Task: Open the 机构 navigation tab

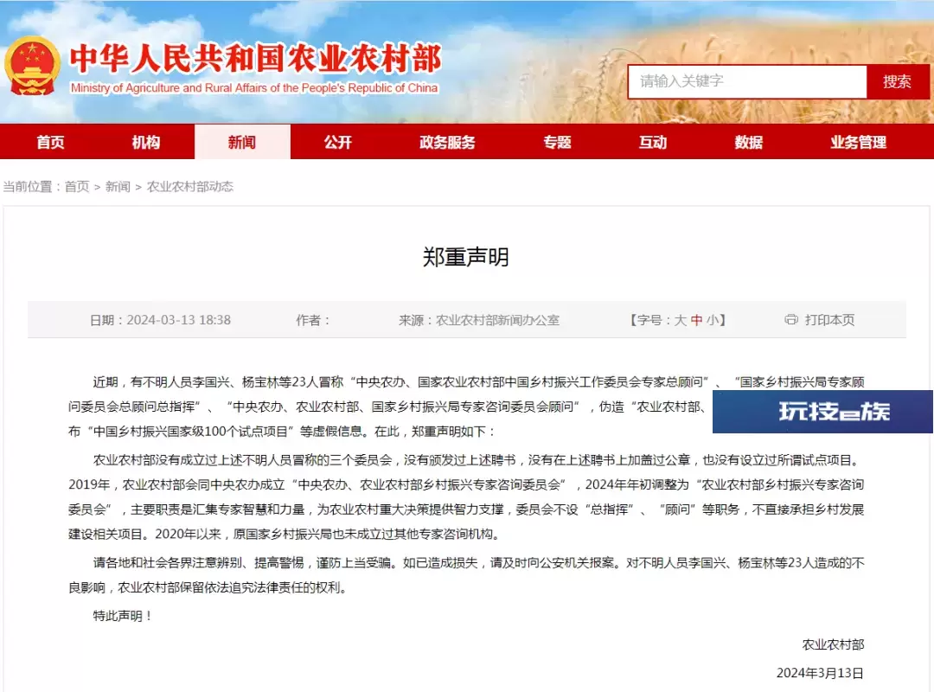Action: coord(146,142)
